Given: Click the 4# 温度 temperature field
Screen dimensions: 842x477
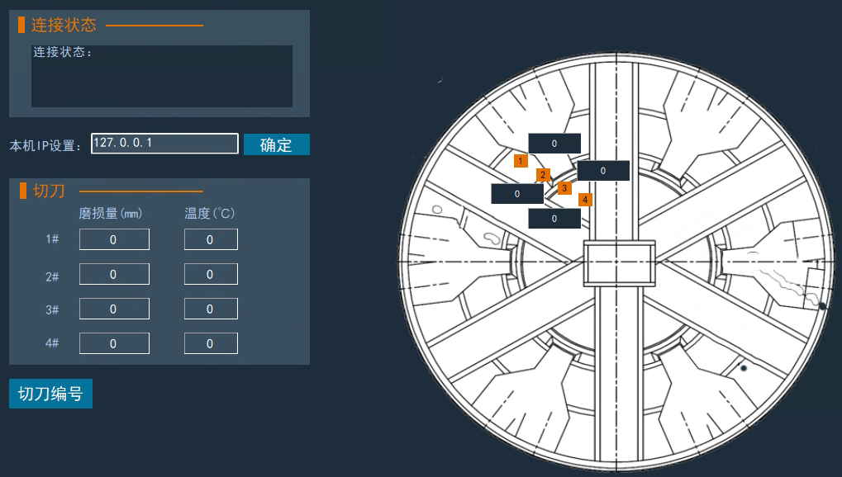Looking at the screenshot, I should tap(211, 343).
